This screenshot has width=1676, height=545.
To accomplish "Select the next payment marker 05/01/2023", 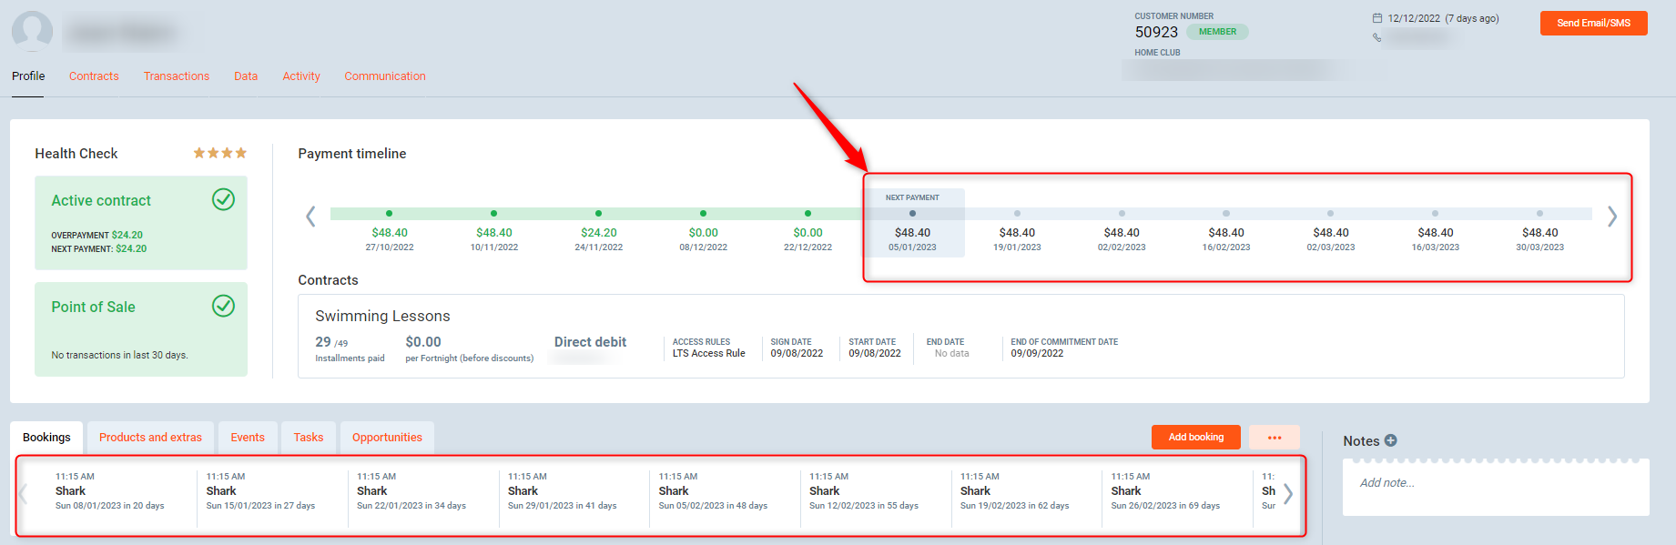I will 912,214.
